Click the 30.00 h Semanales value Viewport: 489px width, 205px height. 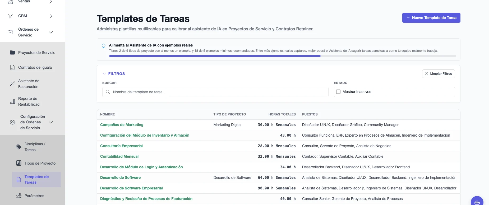pyautogui.click(x=277, y=125)
